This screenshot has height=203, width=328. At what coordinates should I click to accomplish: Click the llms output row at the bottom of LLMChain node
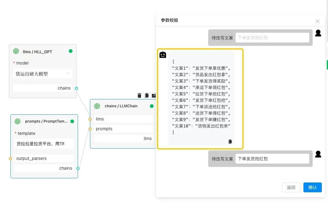click(124, 138)
